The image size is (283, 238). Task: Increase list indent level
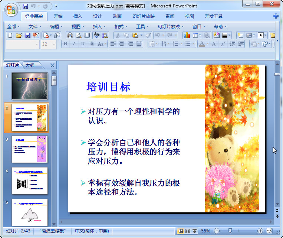[241, 44]
